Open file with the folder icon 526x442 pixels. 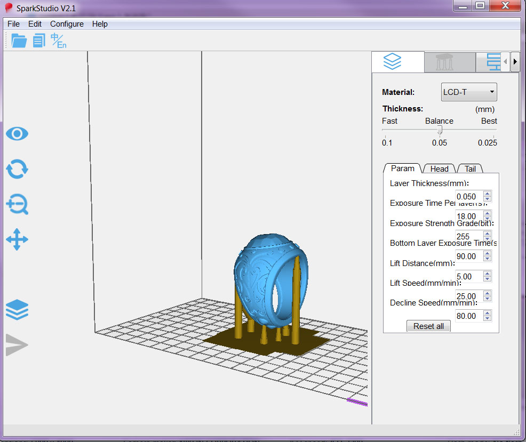pyautogui.click(x=19, y=41)
